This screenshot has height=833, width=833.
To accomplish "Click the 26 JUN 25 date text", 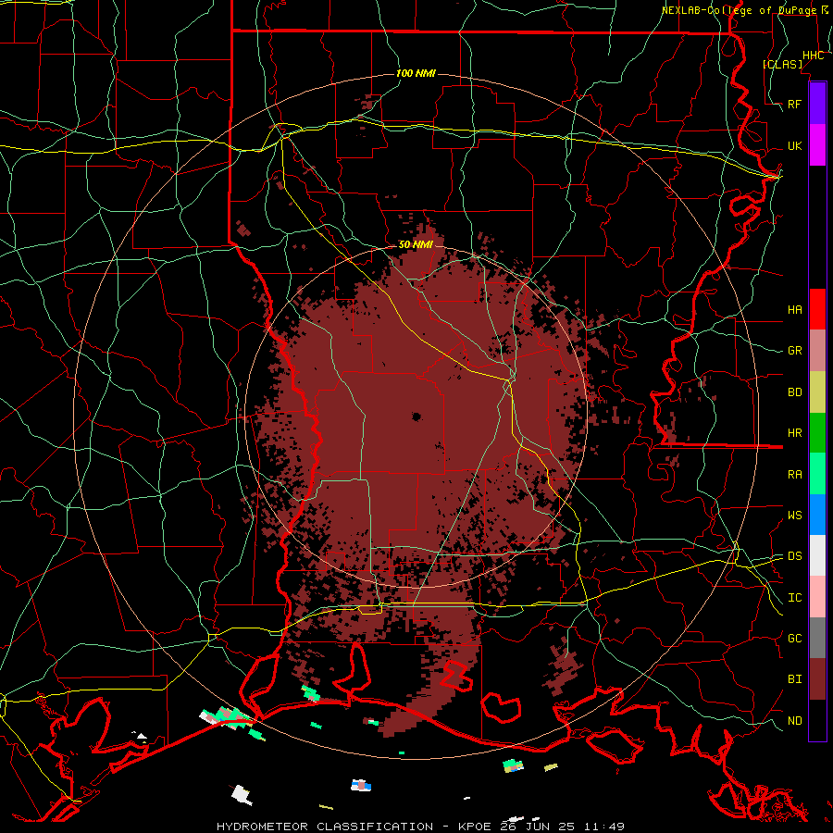I will (536, 827).
